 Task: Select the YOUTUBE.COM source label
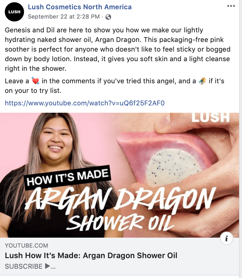click(26, 246)
